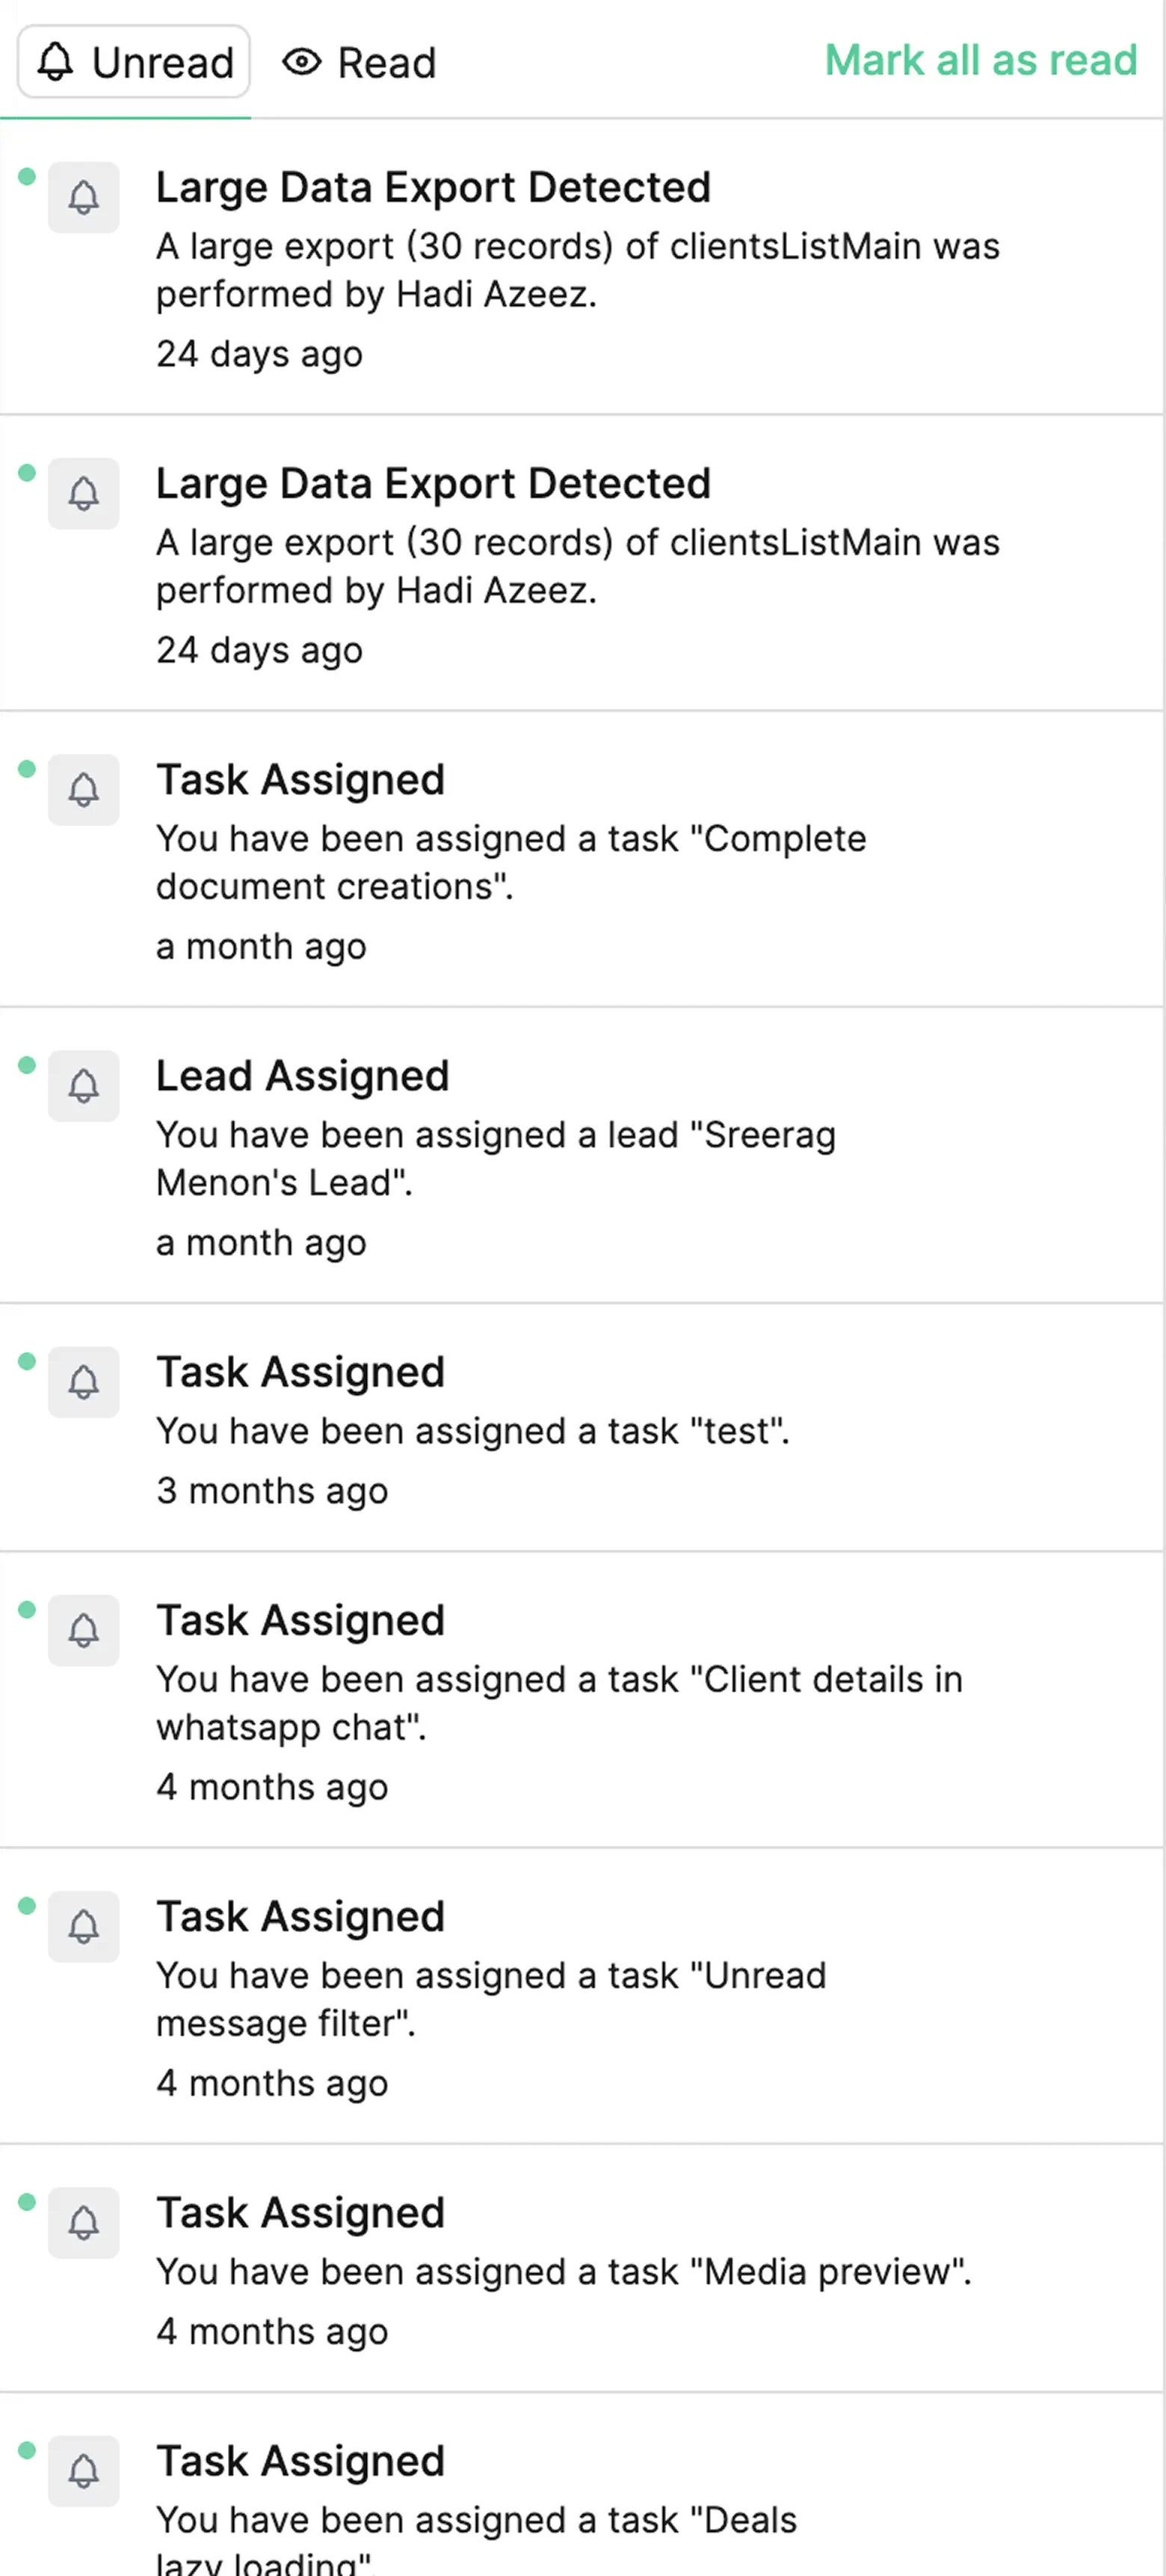Click bell icon next to Lead Assigned notification

click(x=84, y=1085)
